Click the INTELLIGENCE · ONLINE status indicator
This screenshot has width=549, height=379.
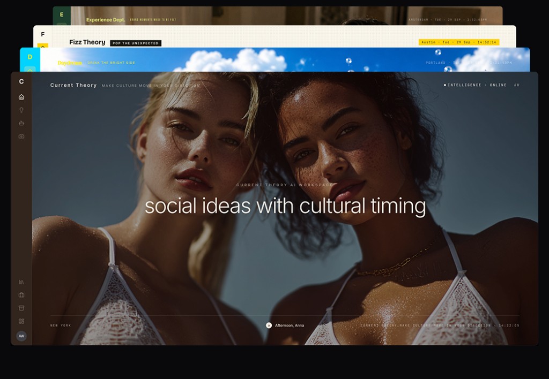475,85
